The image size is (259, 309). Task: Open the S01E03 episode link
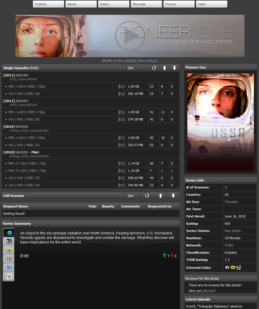pos(22,101)
